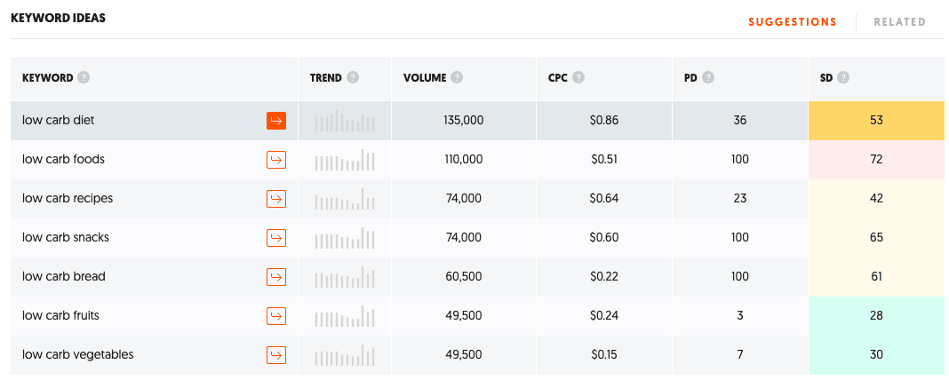Image resolution: width=949 pixels, height=380 pixels.
Task: Switch to the Related tab
Action: (899, 22)
